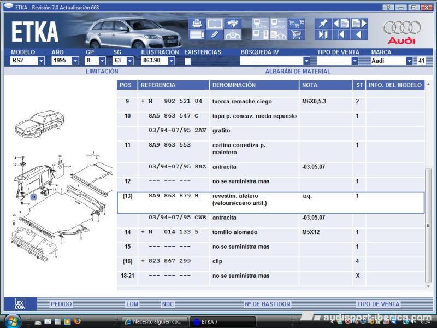Open the GP dropdown arrow

(x=102, y=61)
